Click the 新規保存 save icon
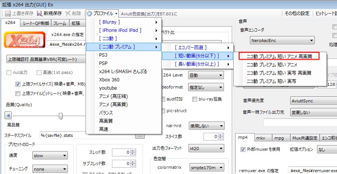 (x=39, y=13)
